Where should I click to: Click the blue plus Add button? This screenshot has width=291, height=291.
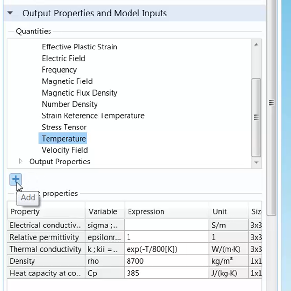click(16, 178)
